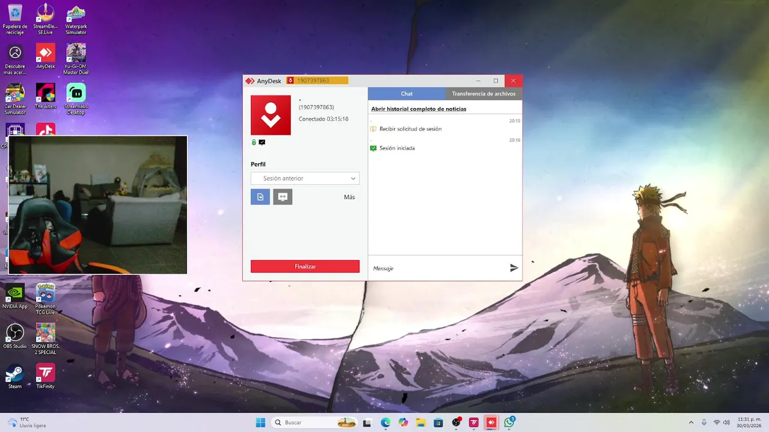This screenshot has height=432, width=769.
Task: Open Microsoft Store from the taskbar
Action: click(439, 422)
